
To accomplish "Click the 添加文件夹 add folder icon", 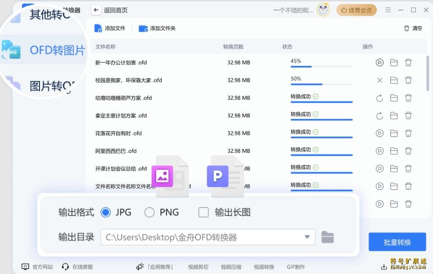I will [144, 28].
